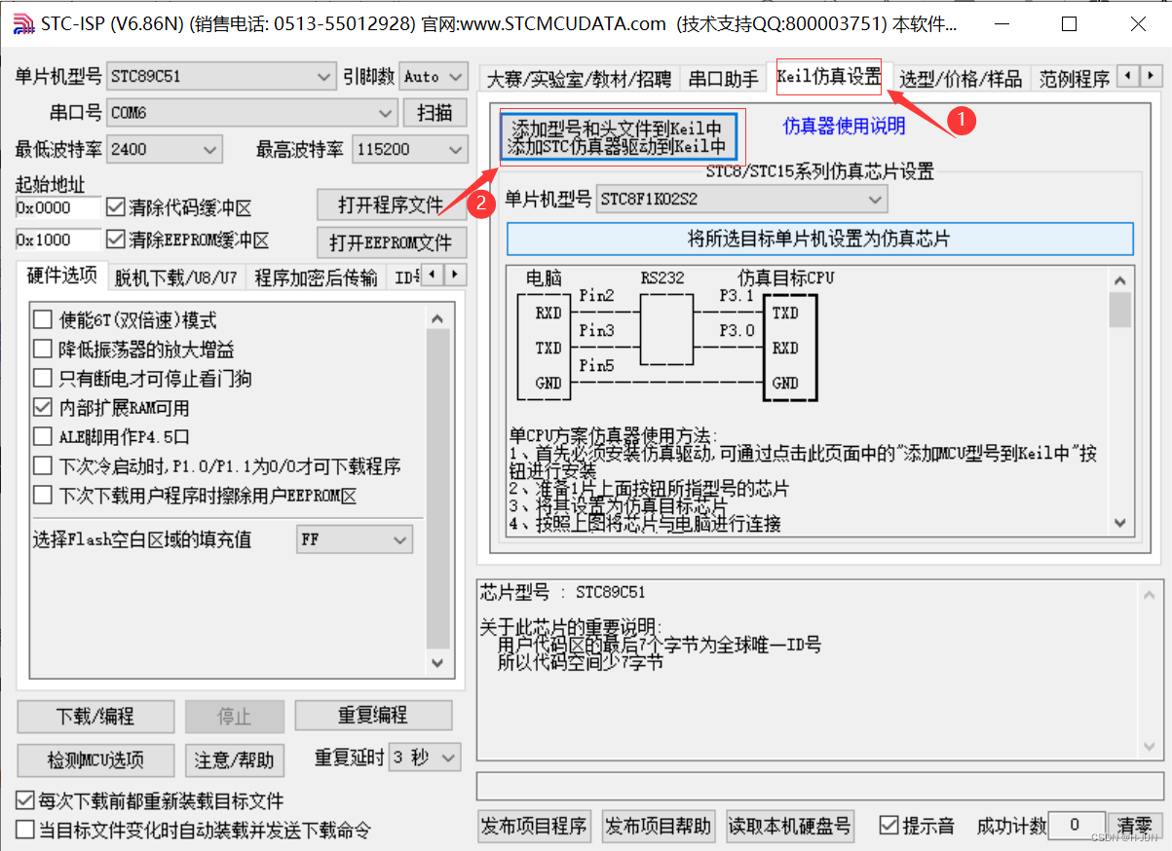
Task: Open 选型/价格/样品 tab
Action: [962, 79]
